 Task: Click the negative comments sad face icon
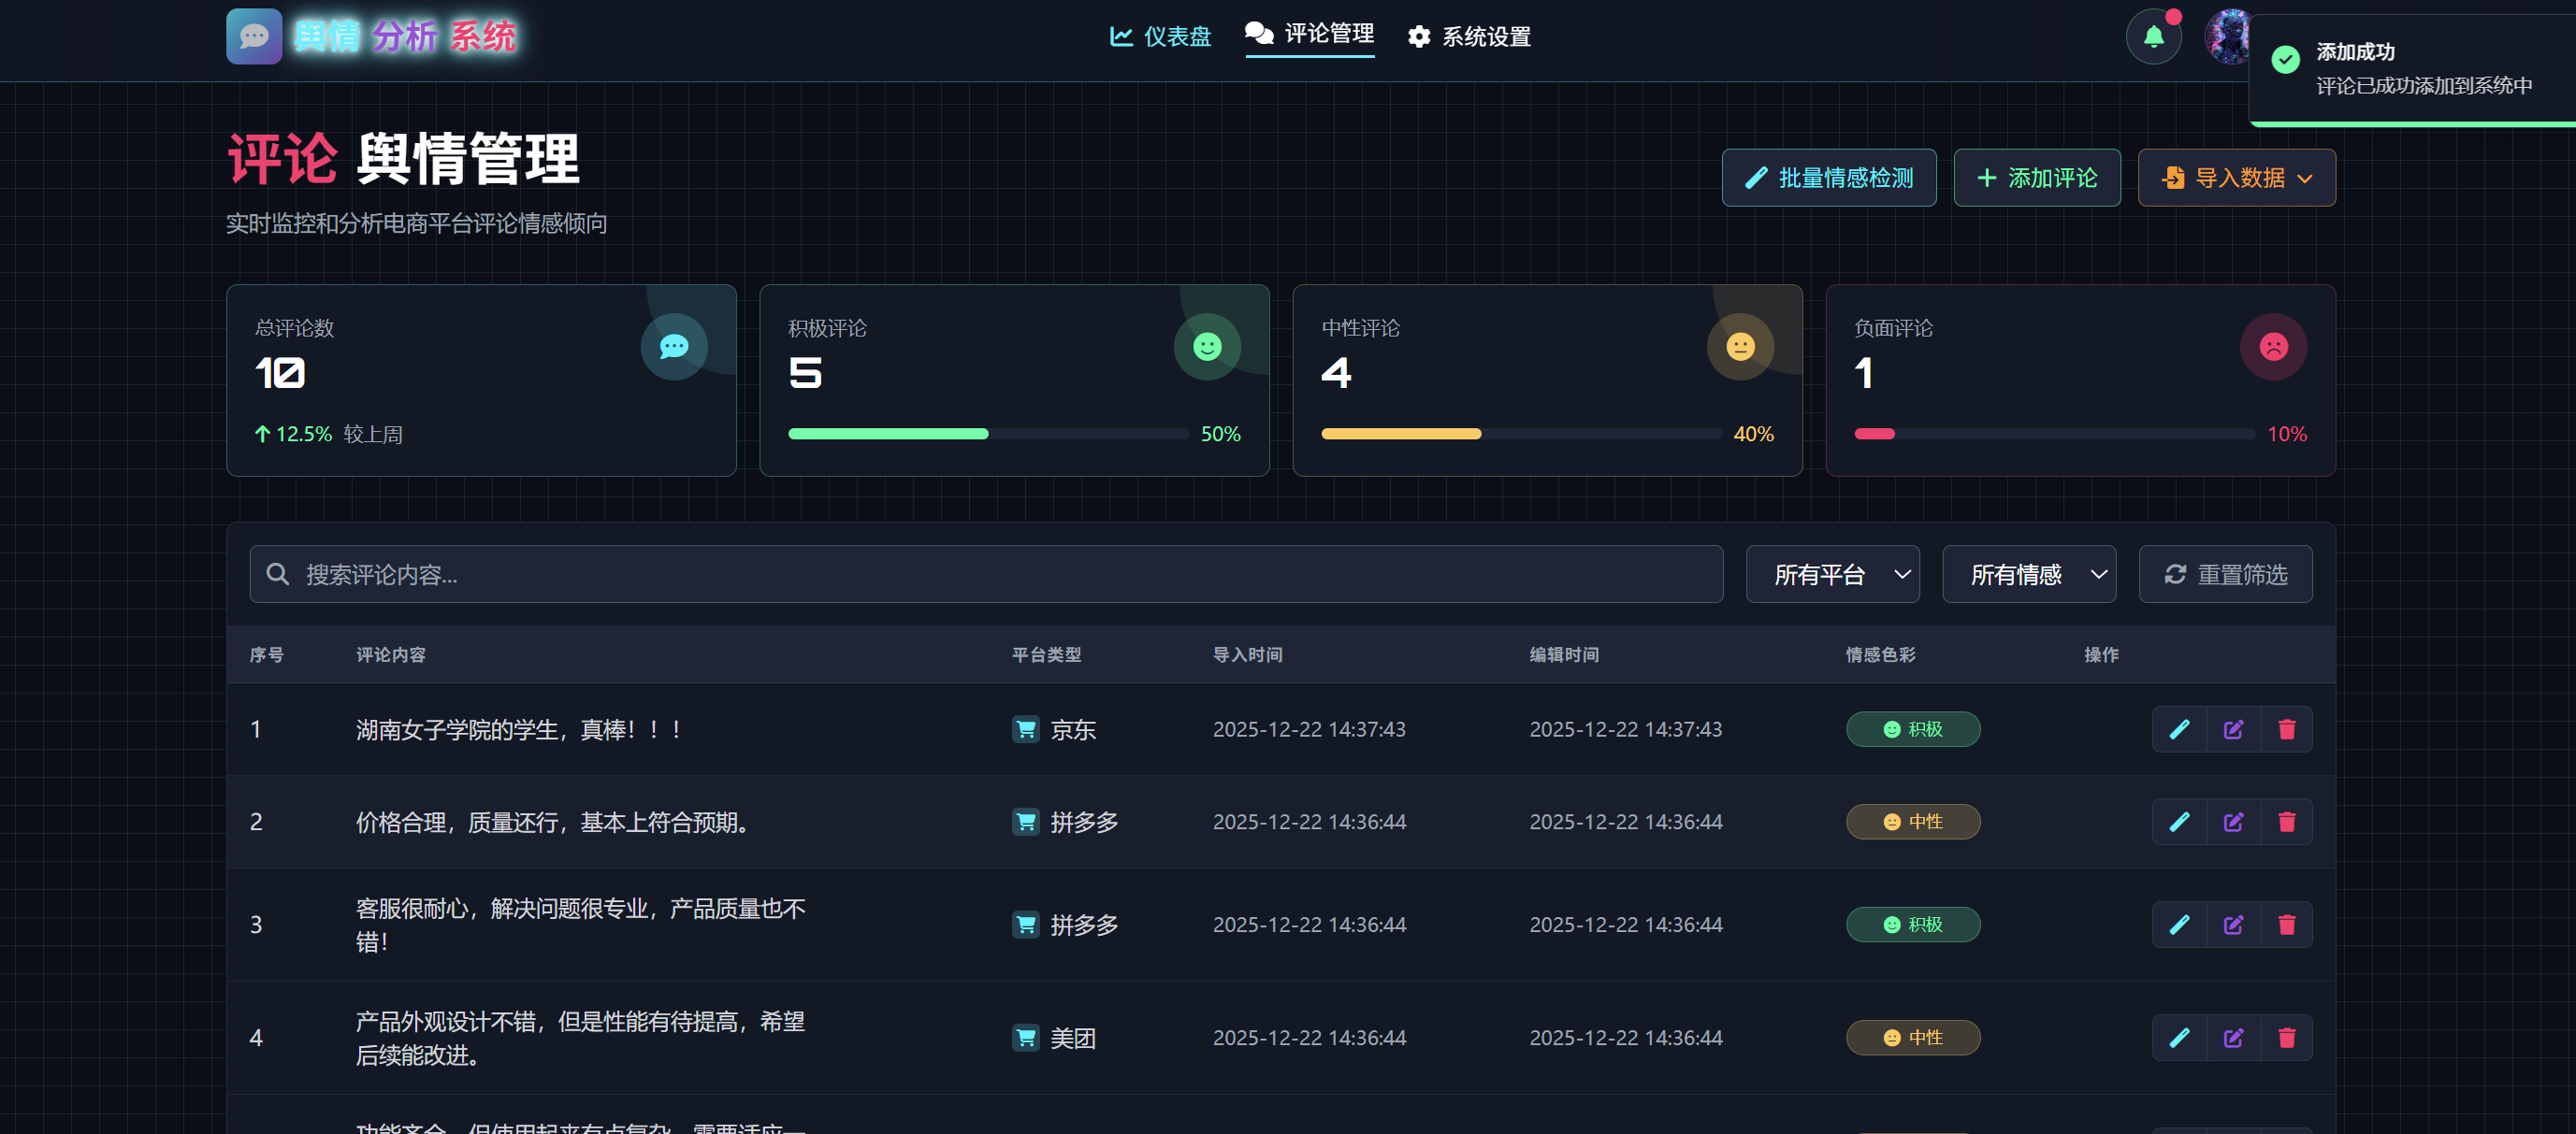pos(2273,347)
